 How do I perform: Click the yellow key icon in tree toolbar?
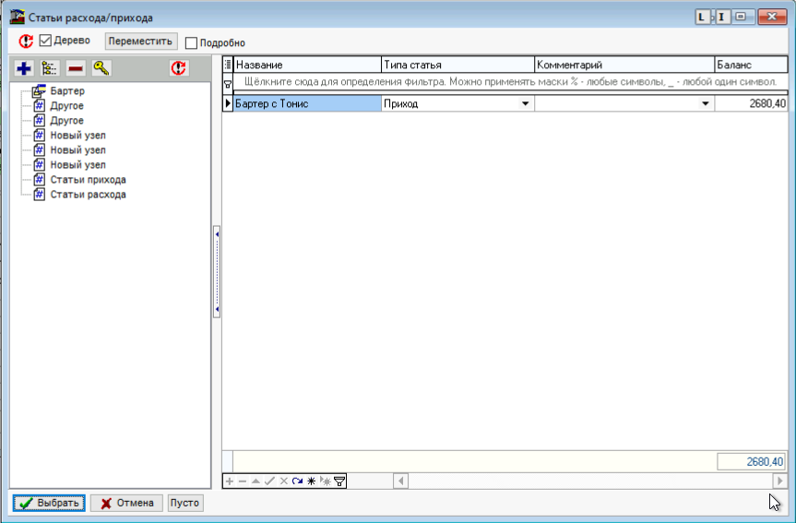tap(101, 68)
